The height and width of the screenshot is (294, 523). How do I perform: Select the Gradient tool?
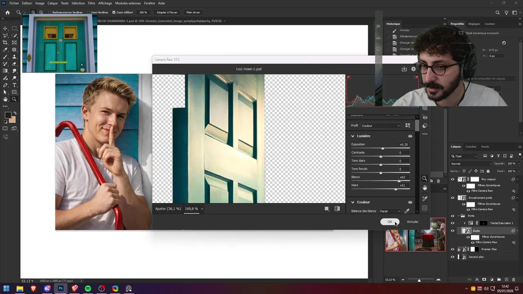pyautogui.click(x=5, y=71)
